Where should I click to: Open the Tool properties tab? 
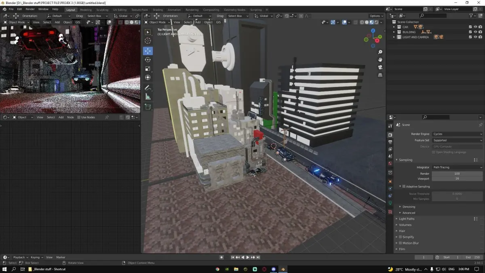[x=390, y=126]
